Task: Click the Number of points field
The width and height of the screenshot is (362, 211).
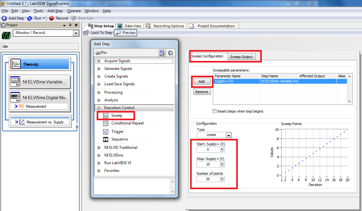Action: tap(208, 179)
